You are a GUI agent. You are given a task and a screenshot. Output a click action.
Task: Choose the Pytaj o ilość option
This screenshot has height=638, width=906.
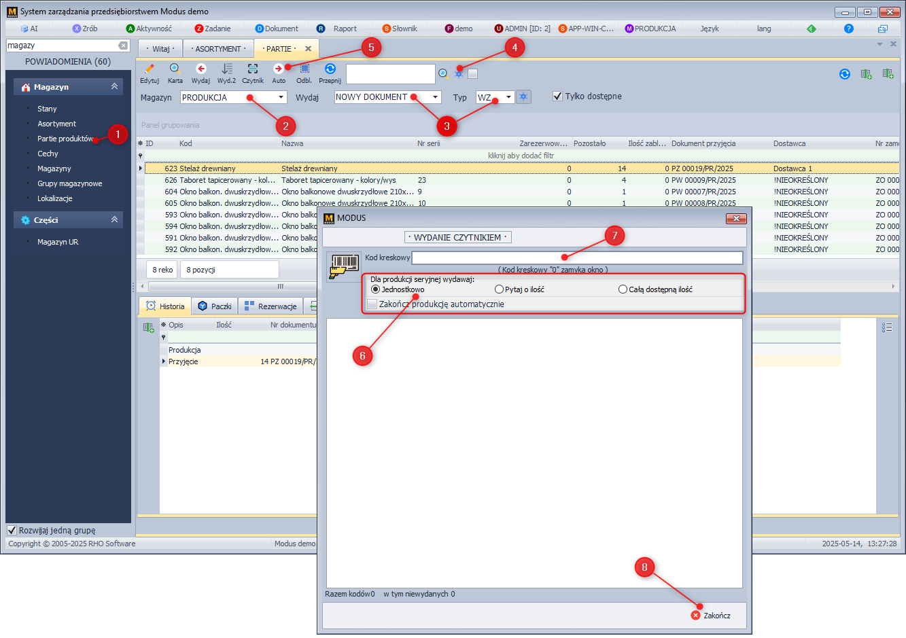pos(500,289)
